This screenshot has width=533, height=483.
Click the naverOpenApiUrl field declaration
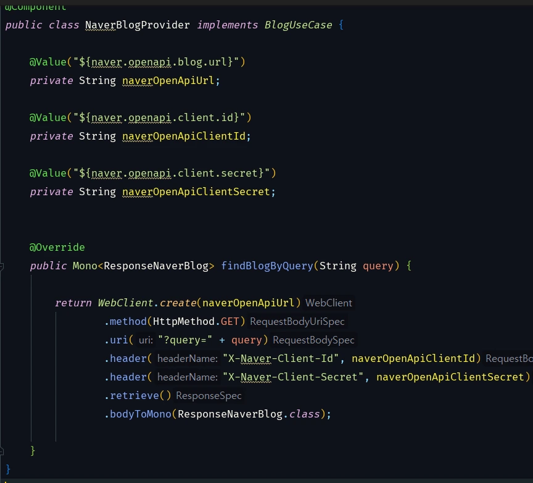point(168,81)
